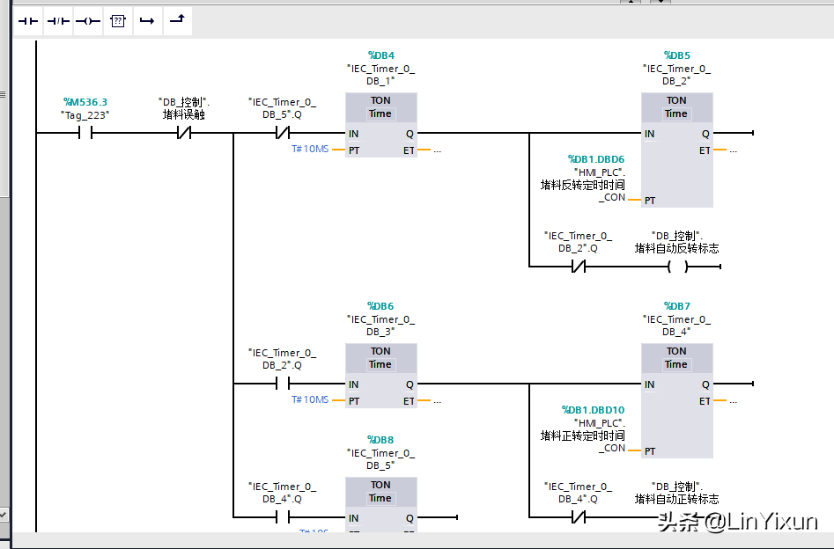Click the ET output placeholder of %DB5 timer

pyautogui.click(x=733, y=150)
